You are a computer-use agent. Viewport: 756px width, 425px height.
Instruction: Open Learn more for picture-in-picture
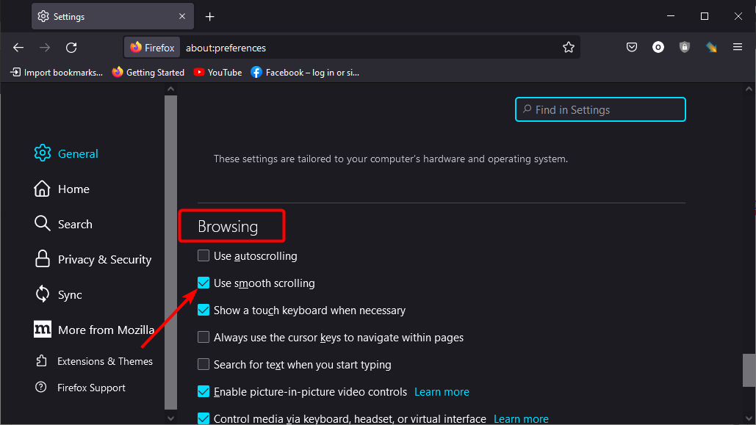(442, 392)
